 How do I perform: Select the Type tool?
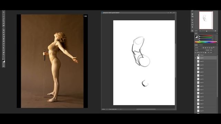point(4,46)
